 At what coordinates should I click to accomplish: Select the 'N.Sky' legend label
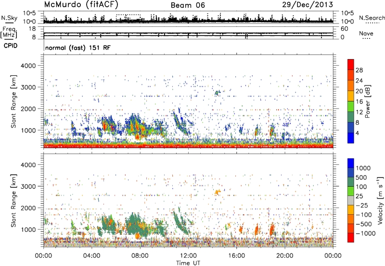tap(9, 18)
